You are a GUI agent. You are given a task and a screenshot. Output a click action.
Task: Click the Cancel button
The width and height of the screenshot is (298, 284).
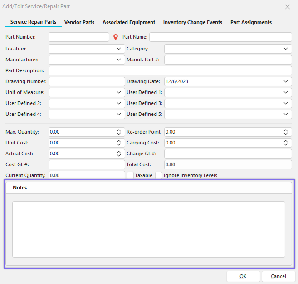pos(278,276)
